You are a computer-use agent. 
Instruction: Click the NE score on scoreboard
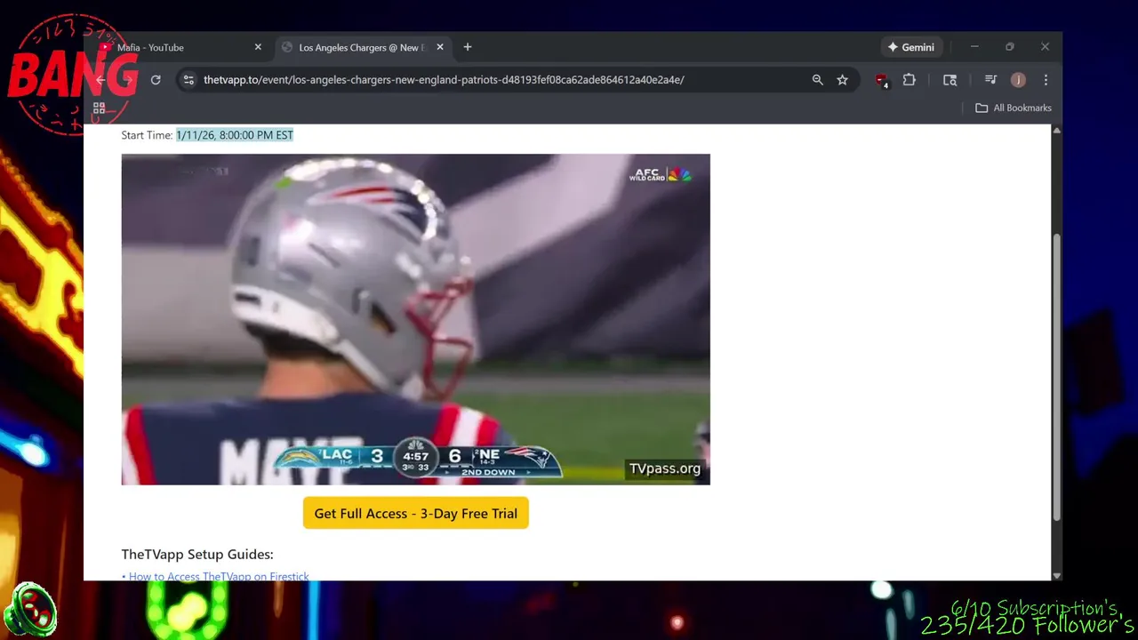click(x=454, y=456)
